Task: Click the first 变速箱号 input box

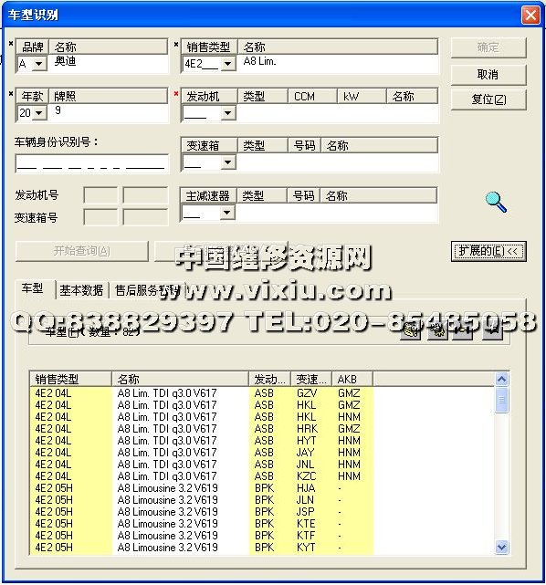Action: pos(100,217)
